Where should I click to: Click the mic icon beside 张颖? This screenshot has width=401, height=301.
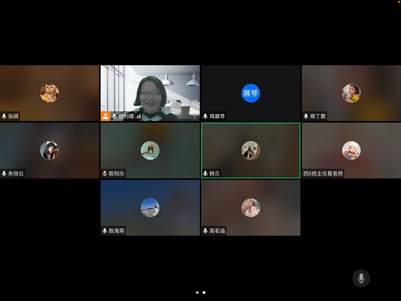(x=5, y=117)
